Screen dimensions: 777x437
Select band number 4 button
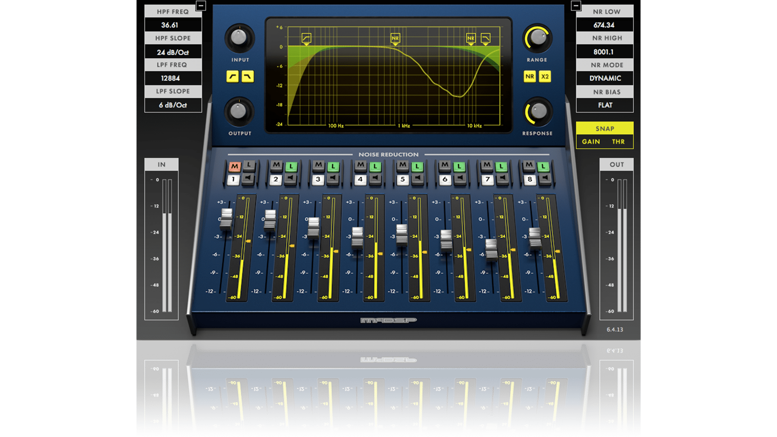click(x=360, y=179)
